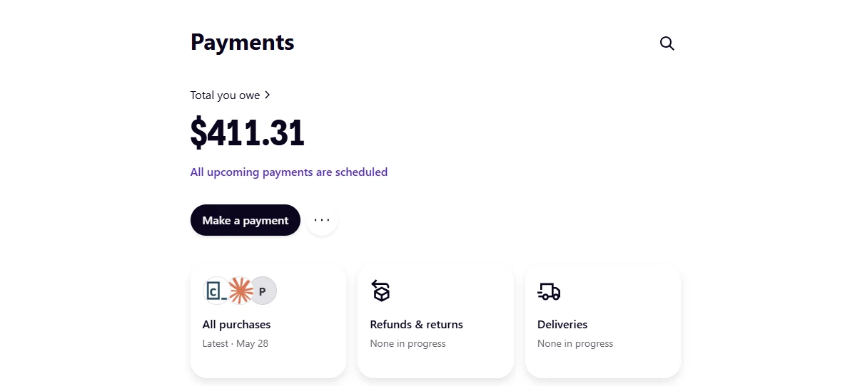This screenshot has height=386, width=845.
Task: Click the refunds box return icon
Action: coord(381,291)
